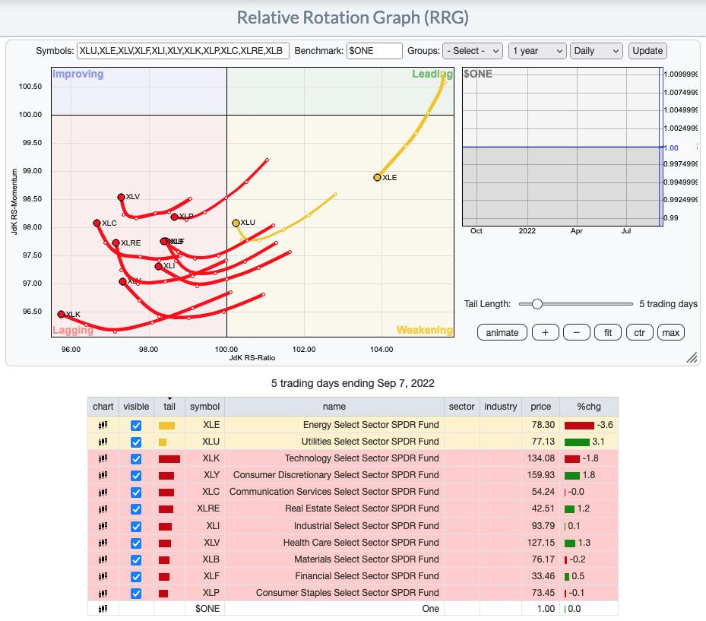Click the Tail Length slider handle

pyautogui.click(x=537, y=304)
